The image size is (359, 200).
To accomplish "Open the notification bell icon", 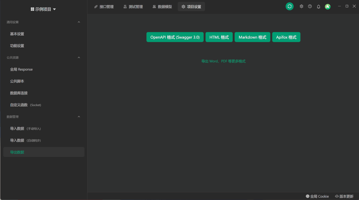I will pos(318,6).
